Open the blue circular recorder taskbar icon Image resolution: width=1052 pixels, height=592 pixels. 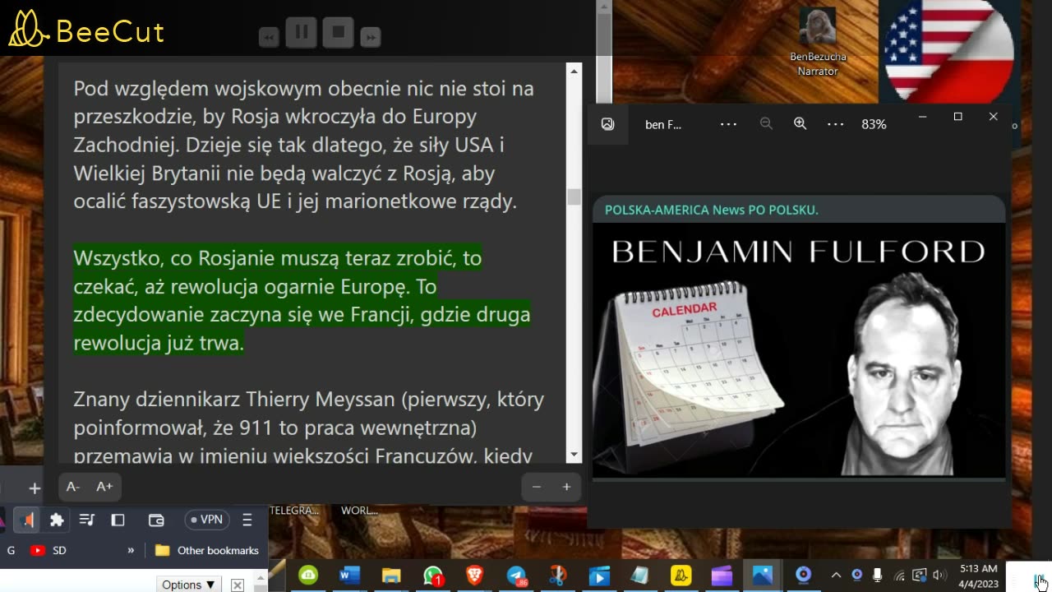(804, 575)
